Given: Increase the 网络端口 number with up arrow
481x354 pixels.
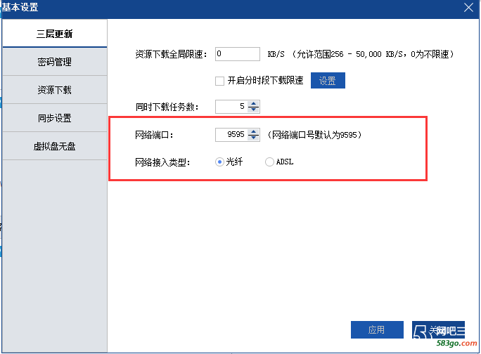Looking at the screenshot, I should coord(254,131).
